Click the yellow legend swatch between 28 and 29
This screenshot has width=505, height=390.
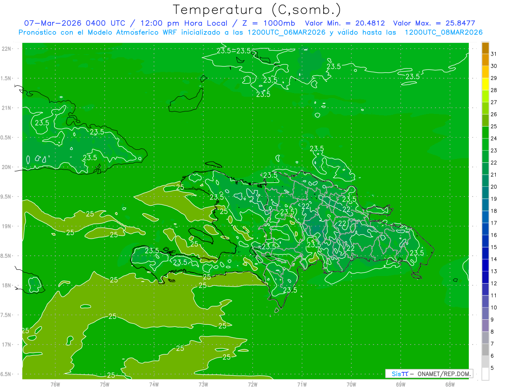tap(485, 84)
